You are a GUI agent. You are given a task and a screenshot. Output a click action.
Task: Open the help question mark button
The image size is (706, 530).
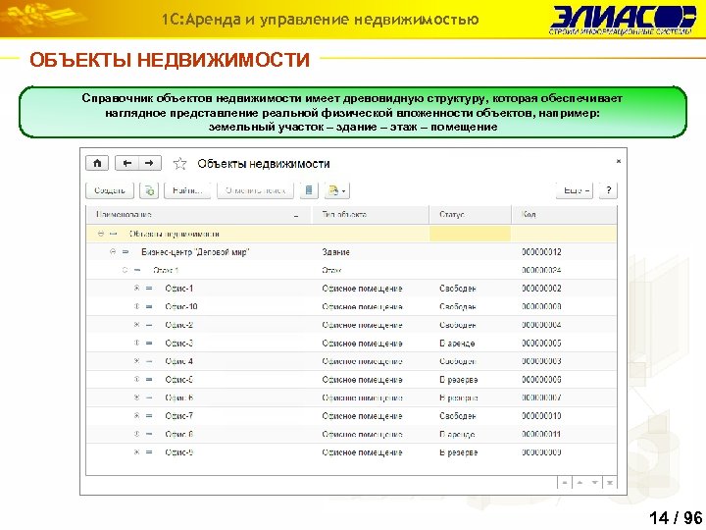click(608, 190)
